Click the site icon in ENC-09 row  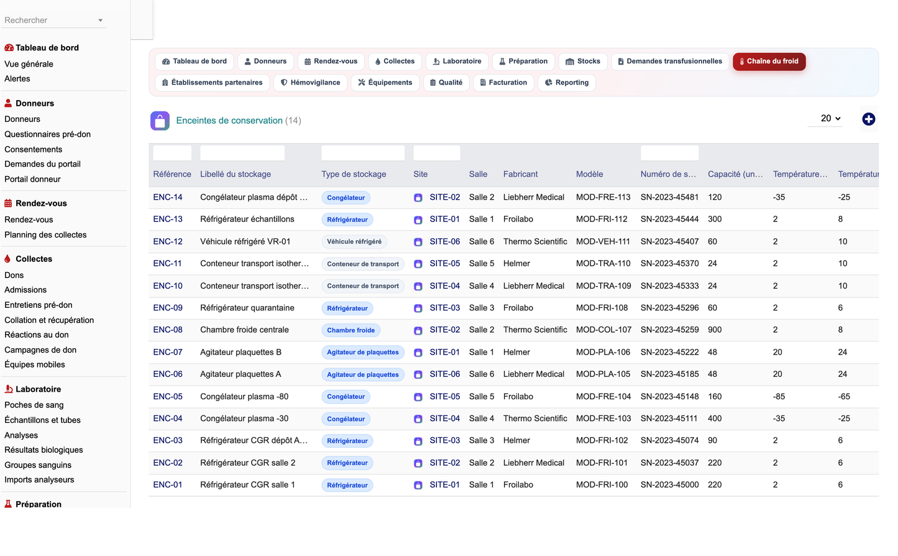pos(418,308)
